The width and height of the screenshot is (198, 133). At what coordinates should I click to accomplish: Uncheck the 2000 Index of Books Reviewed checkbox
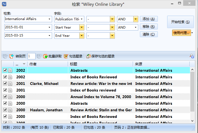coord(5,116)
